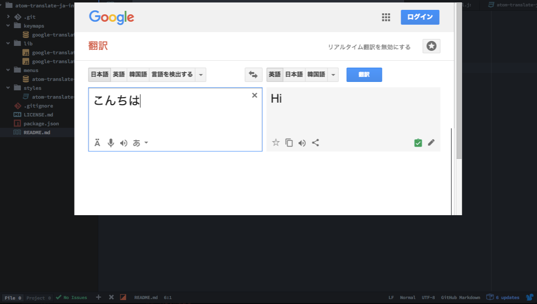The height and width of the screenshot is (304, 537).
Task: Click the ログイン sign-in button
Action: tap(420, 17)
